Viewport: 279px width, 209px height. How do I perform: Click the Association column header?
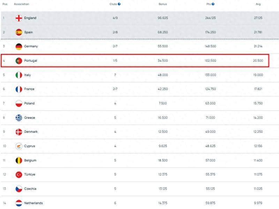tap(22, 4)
